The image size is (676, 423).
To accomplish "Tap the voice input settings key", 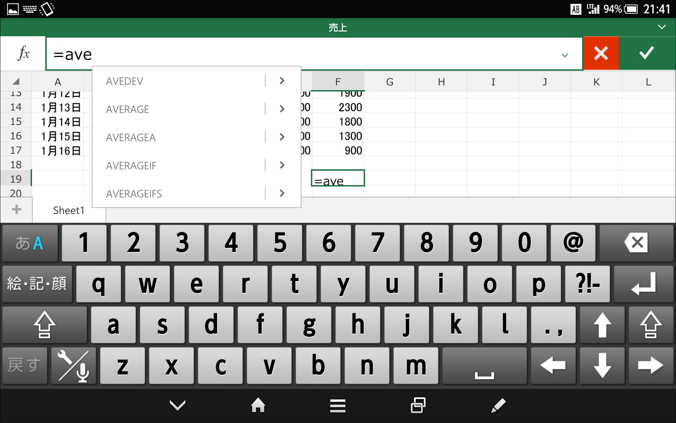I will (73, 366).
